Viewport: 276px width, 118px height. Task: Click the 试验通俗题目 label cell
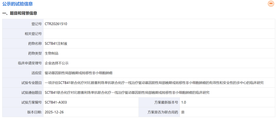click(23, 93)
